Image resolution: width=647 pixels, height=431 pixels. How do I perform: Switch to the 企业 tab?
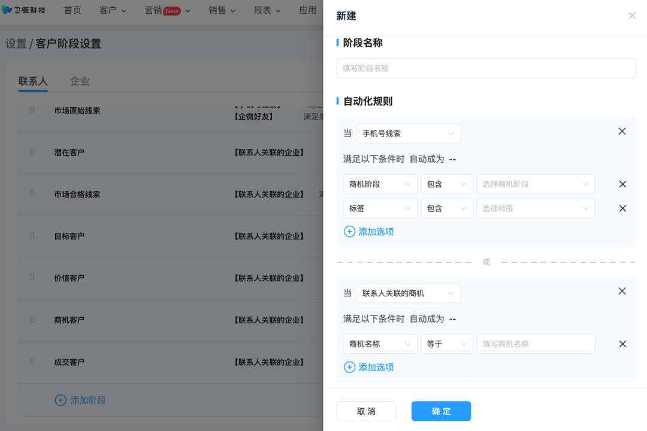click(x=80, y=81)
